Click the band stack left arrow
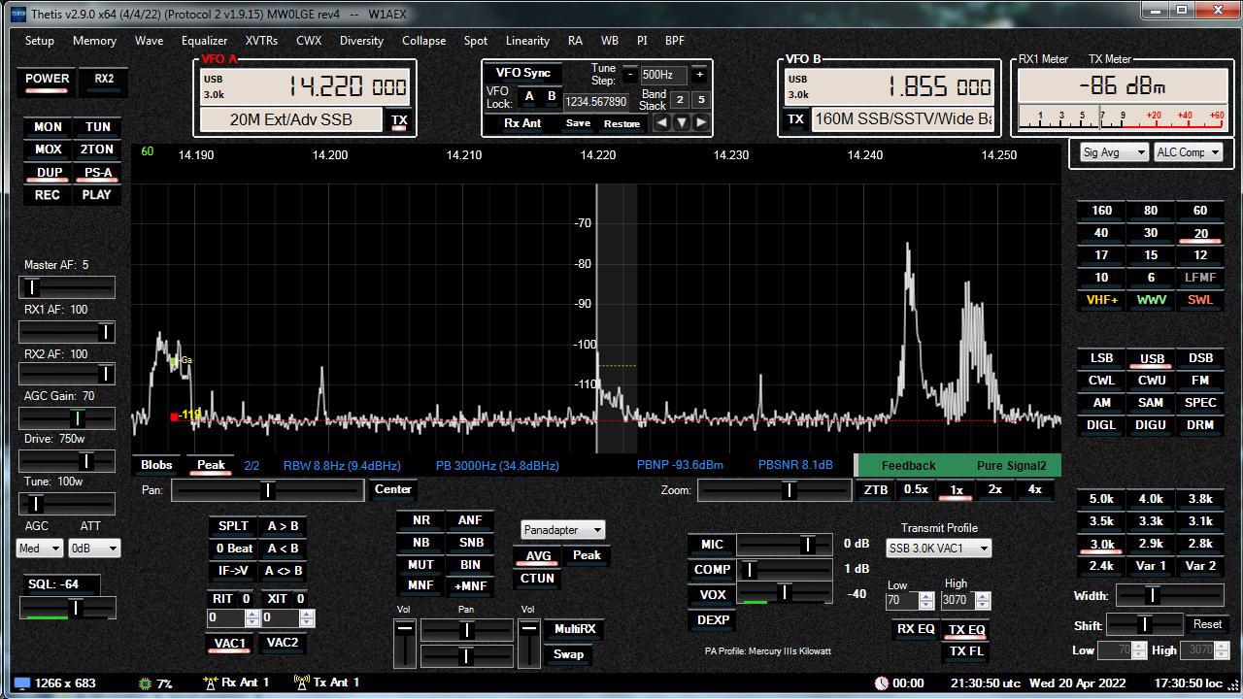This screenshot has height=699, width=1243. 662,122
